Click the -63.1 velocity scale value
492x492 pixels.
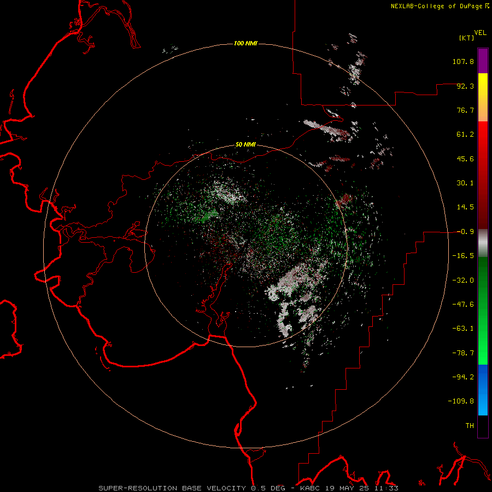tap(463, 329)
